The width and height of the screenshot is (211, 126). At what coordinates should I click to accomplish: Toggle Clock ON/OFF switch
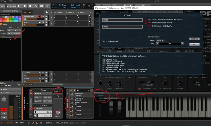104,41
